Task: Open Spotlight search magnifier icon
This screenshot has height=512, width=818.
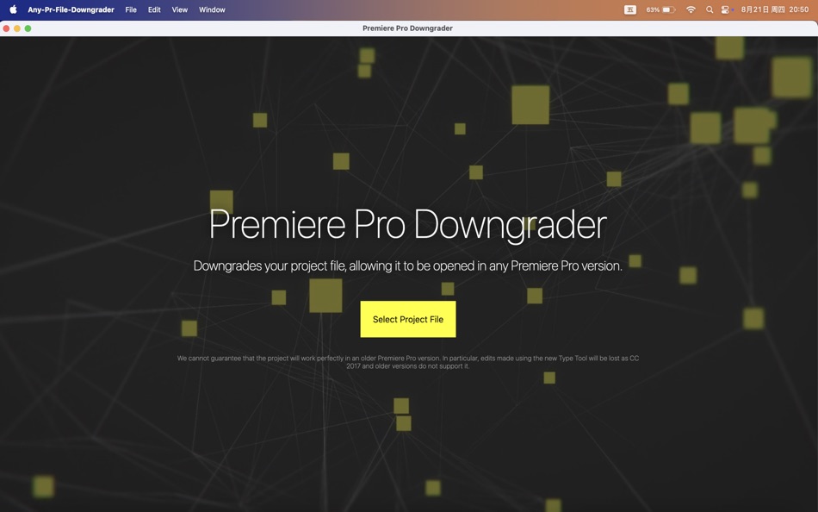Action: (710, 9)
